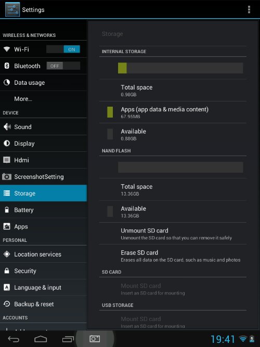Tap Erase SD card option
Screen dimensions: 260x347
pos(173,256)
